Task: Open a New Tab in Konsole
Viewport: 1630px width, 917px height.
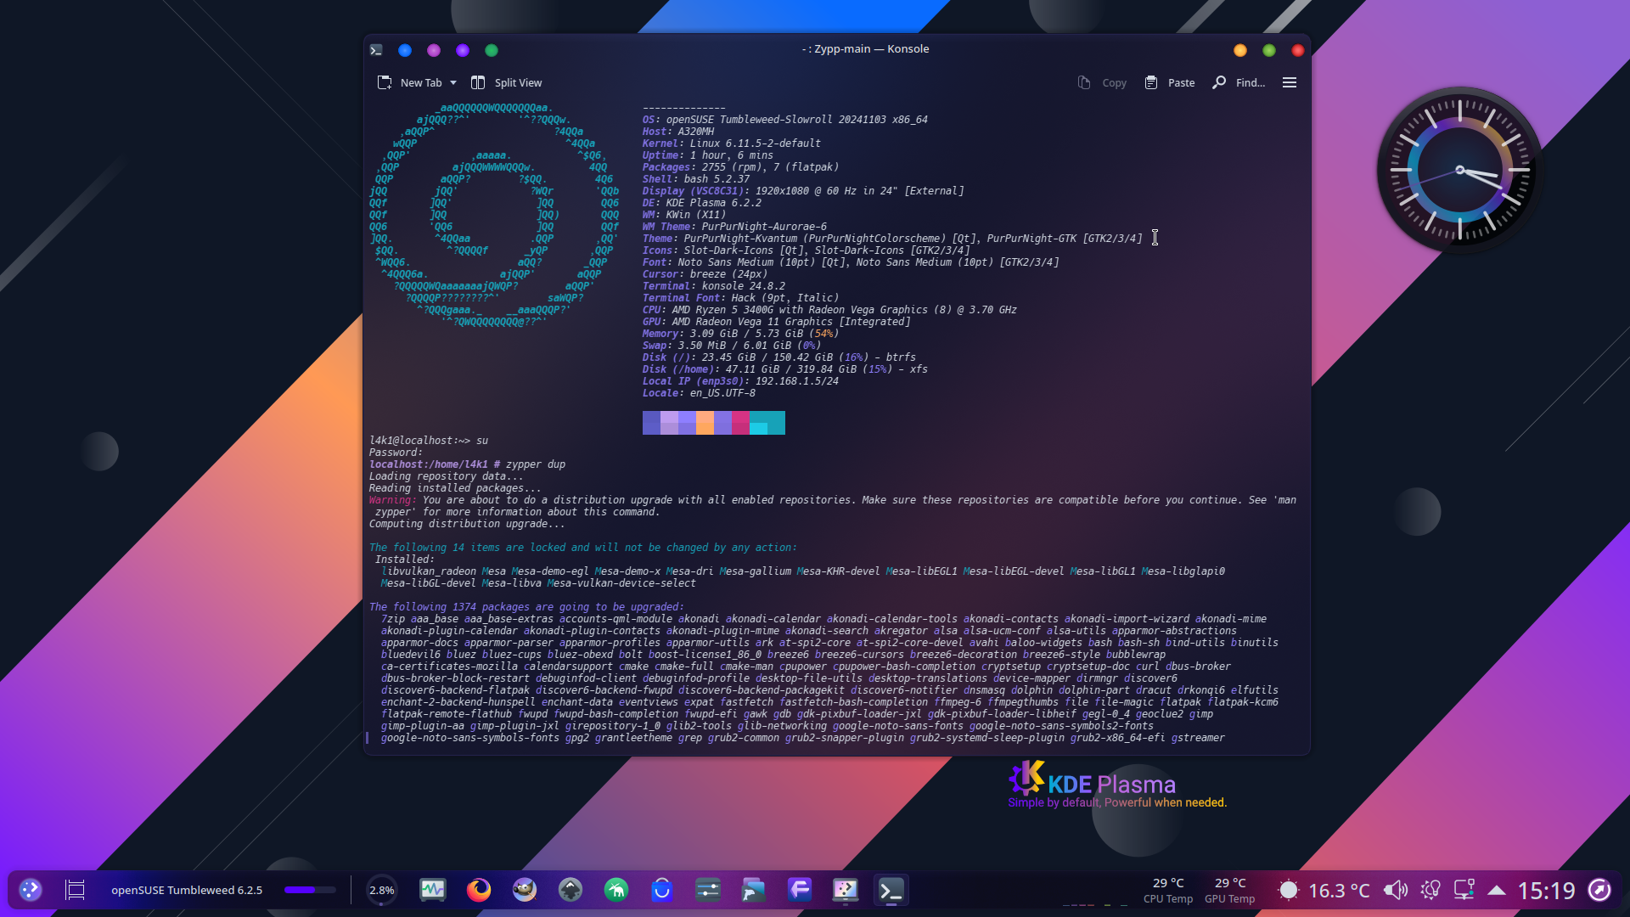Action: pos(409,82)
